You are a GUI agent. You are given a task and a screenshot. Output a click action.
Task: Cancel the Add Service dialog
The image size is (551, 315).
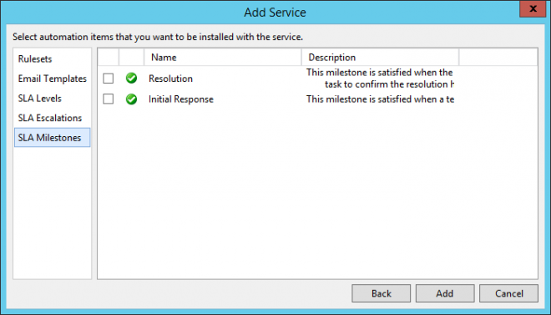click(x=508, y=293)
